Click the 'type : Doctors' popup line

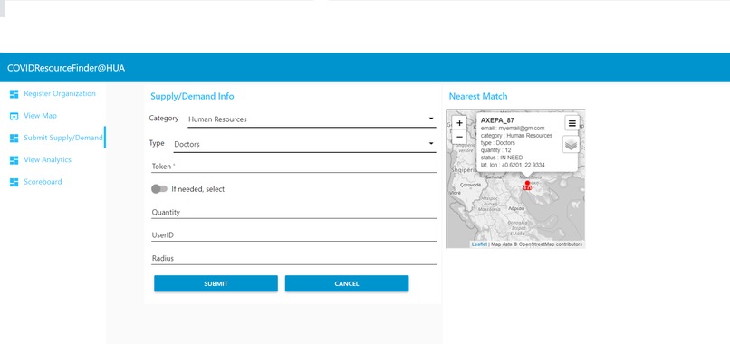[497, 143]
